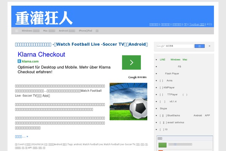The width and height of the screenshot is (226, 151).
Task: Click the klarna.com ad URL
Action: pyautogui.click(x=30, y=61)
